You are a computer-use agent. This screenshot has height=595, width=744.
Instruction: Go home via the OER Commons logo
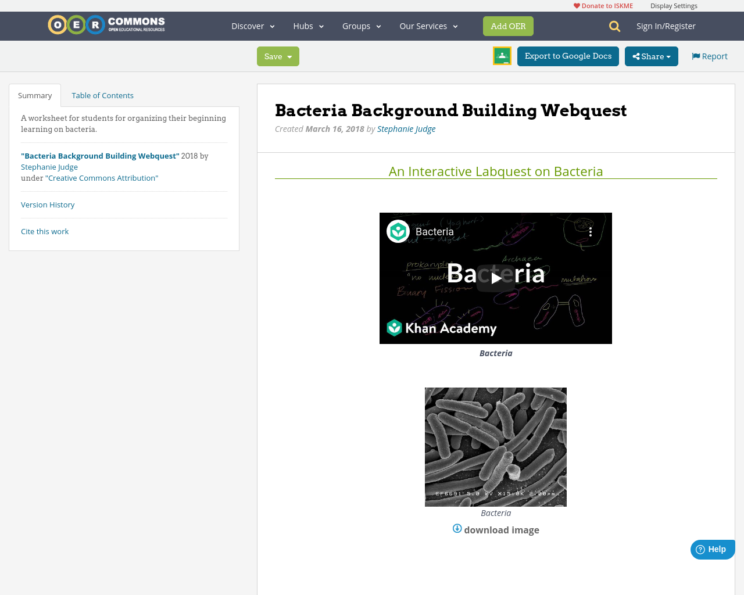106,24
